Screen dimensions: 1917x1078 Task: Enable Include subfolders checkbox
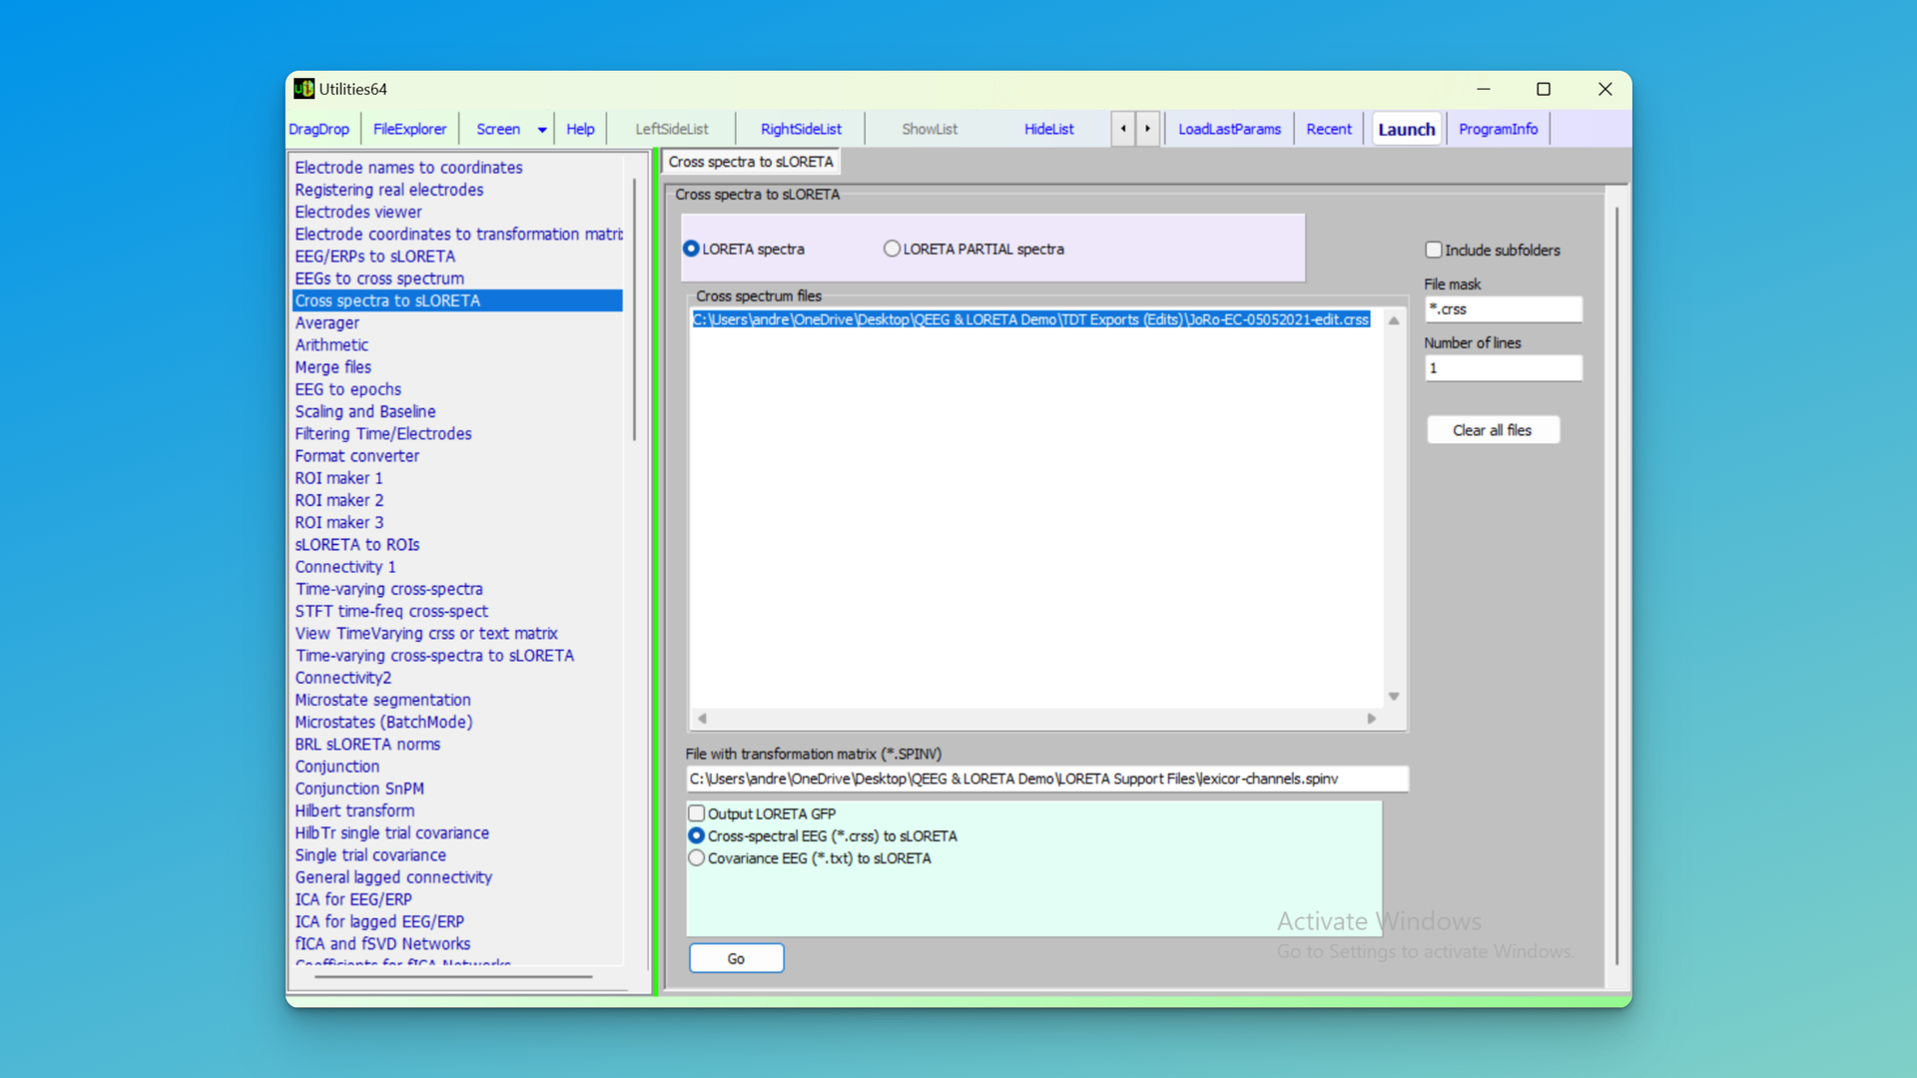tap(1434, 250)
